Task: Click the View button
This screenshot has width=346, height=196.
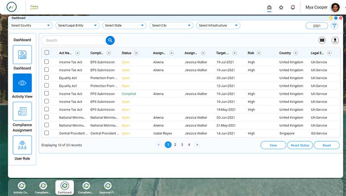Action: click(x=273, y=145)
